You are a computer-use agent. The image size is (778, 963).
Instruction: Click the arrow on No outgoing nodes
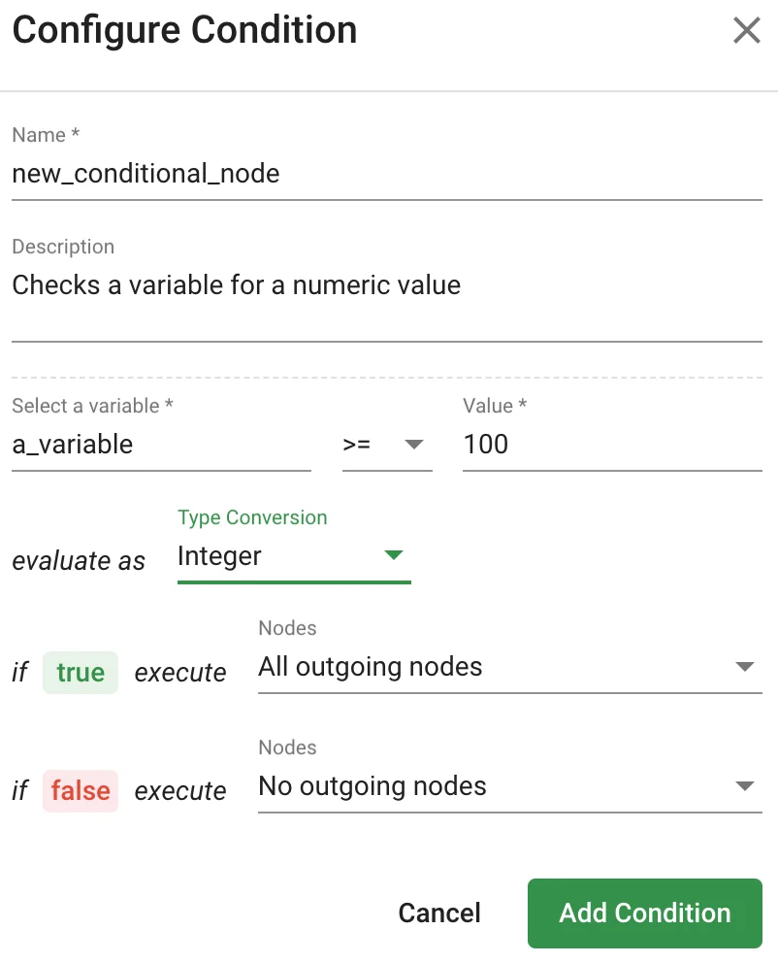(745, 786)
